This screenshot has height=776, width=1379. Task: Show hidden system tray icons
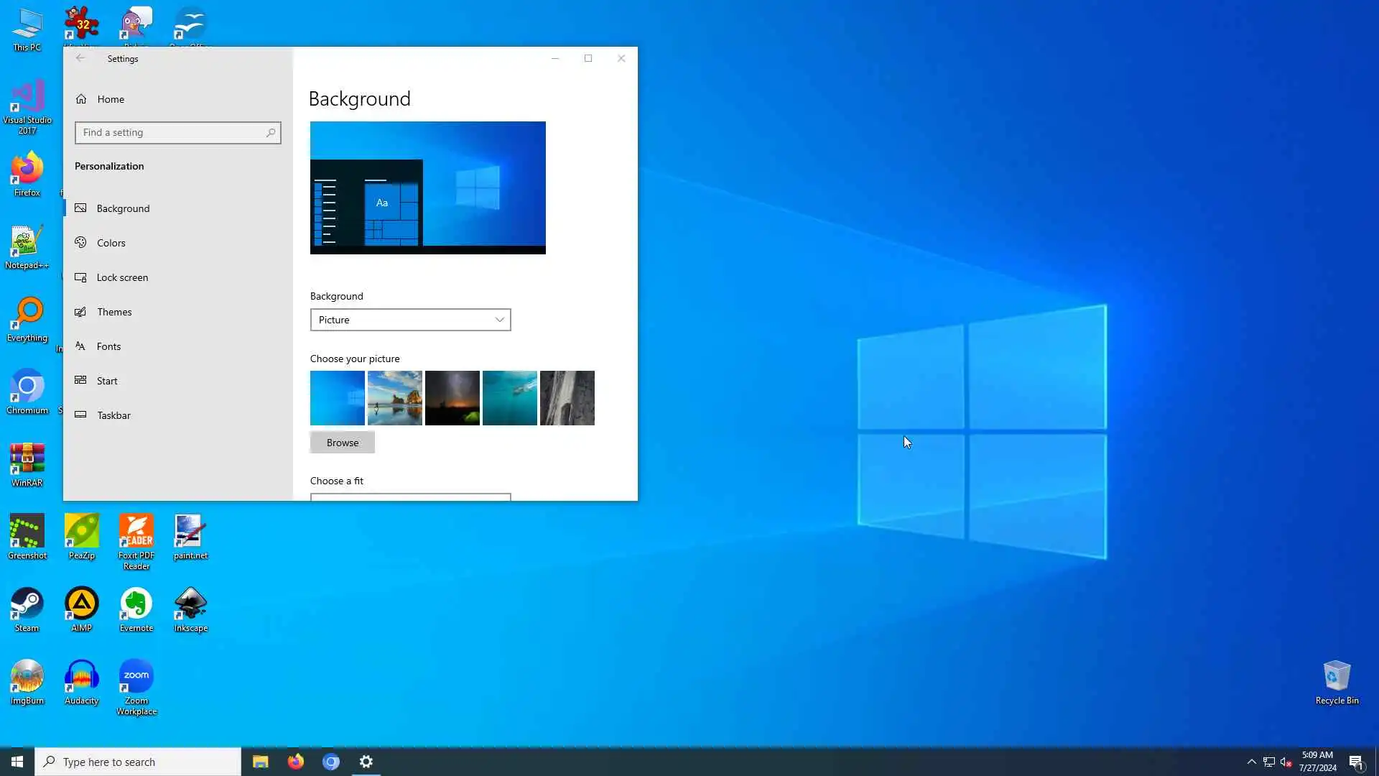click(x=1251, y=762)
